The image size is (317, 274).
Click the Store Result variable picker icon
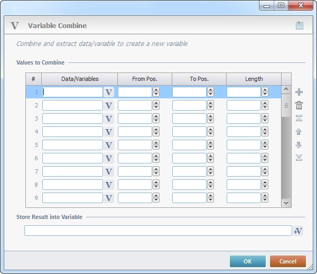coord(299,231)
